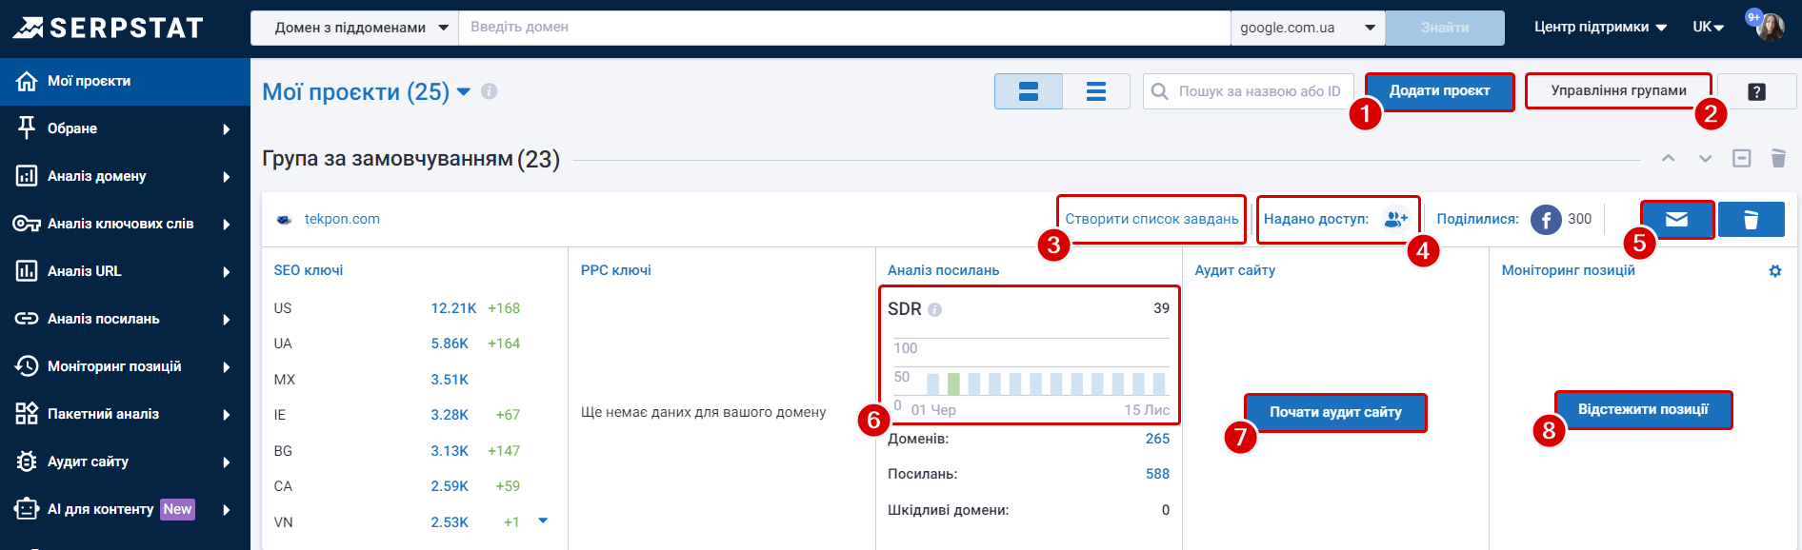This screenshot has height=550, width=1802.
Task: Open UK language dropdown
Action: pos(1708,28)
